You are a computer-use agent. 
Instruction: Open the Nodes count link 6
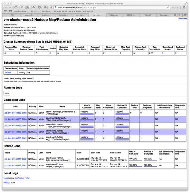click(x=50, y=53)
